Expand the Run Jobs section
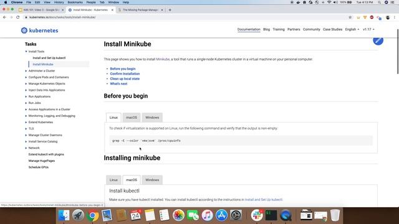 [26, 103]
